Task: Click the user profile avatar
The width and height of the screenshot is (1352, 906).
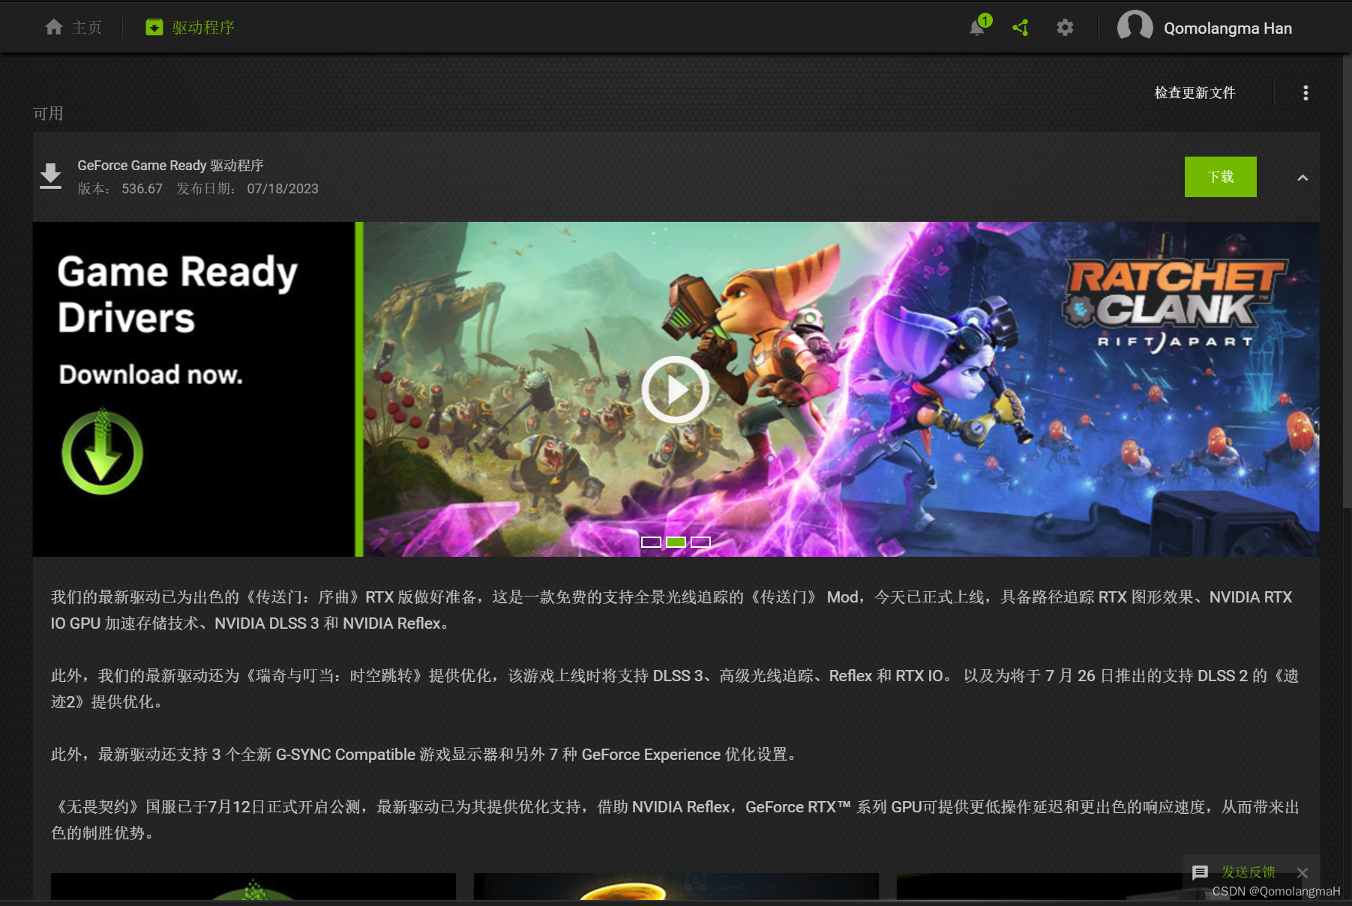Action: click(1135, 28)
